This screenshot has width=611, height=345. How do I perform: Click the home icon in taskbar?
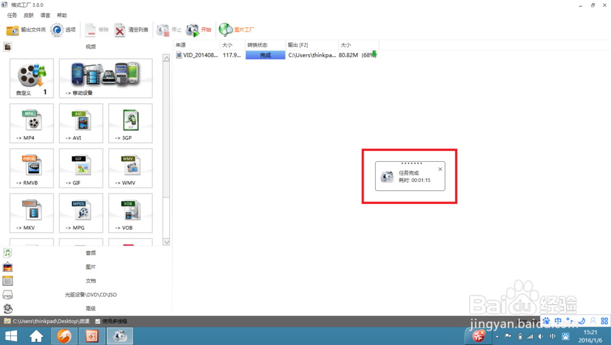37,336
